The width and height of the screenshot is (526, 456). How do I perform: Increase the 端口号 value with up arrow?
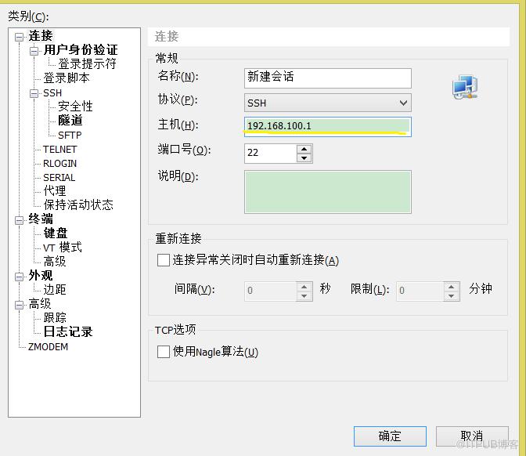click(304, 149)
